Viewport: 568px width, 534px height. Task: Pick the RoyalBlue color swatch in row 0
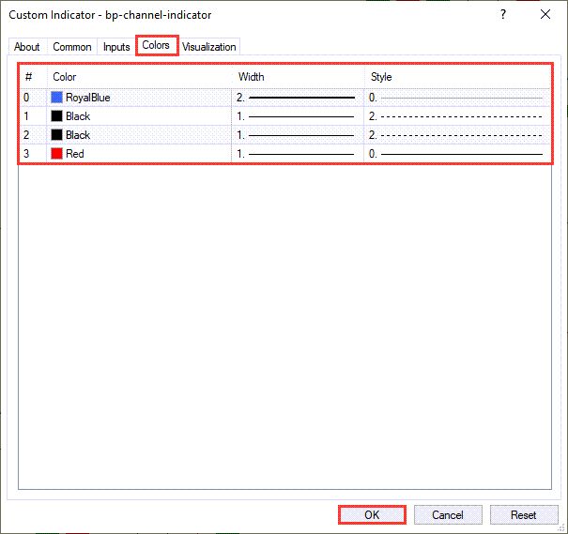[x=56, y=98]
